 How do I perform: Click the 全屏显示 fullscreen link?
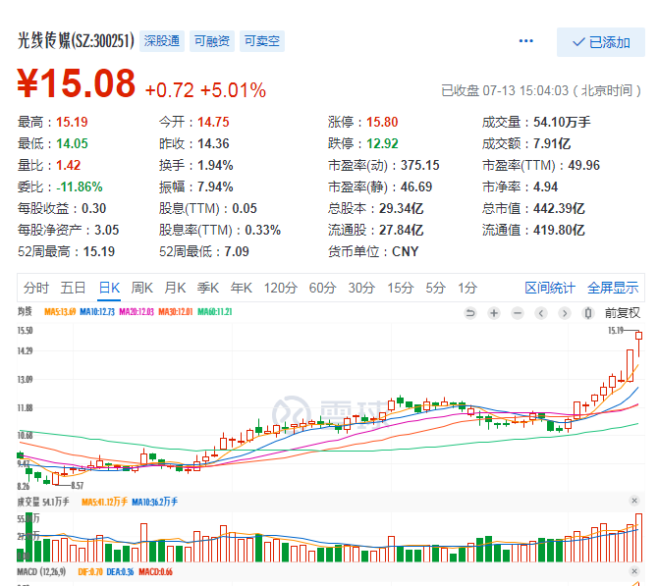click(613, 288)
